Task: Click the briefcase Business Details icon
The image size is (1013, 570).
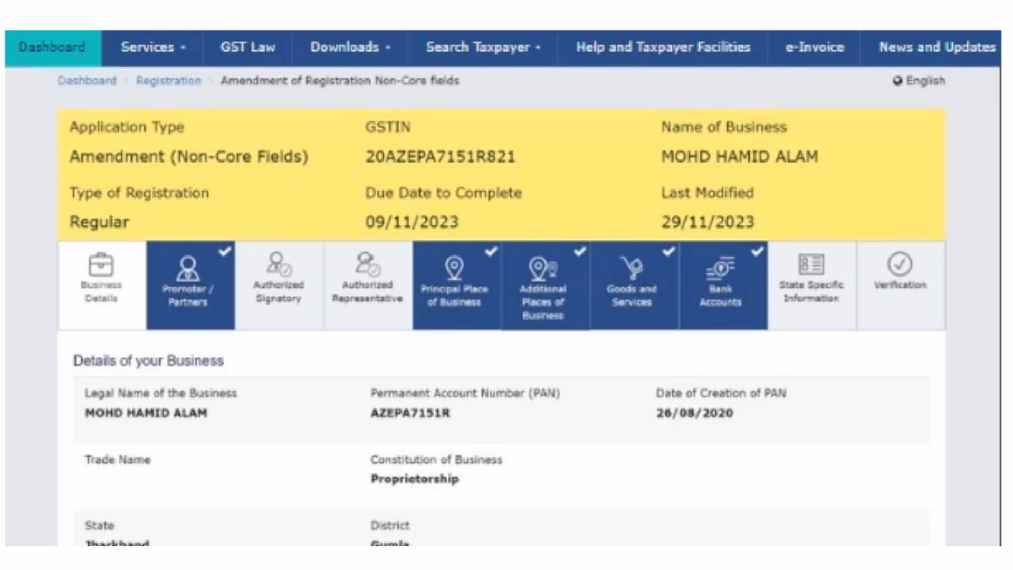Action: [101, 264]
